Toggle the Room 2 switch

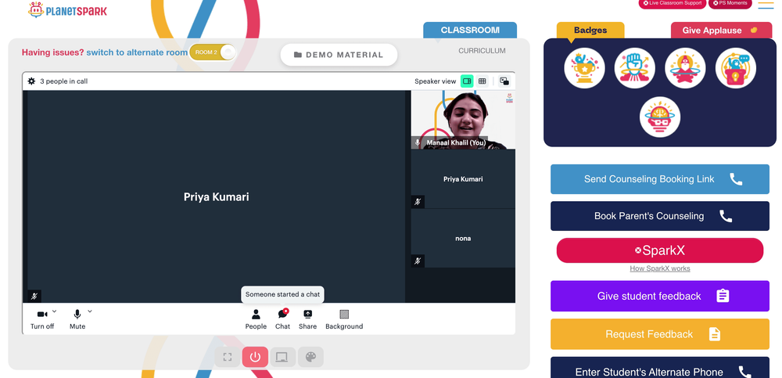(213, 52)
